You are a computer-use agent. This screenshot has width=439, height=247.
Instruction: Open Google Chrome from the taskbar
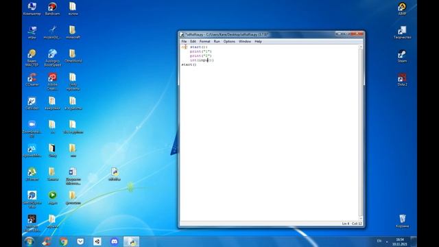coord(64,242)
